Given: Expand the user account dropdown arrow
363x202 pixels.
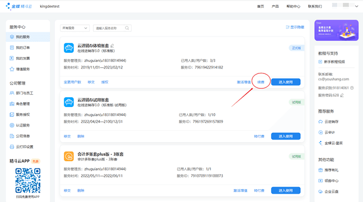Looking at the screenshot, I should point(357,6).
